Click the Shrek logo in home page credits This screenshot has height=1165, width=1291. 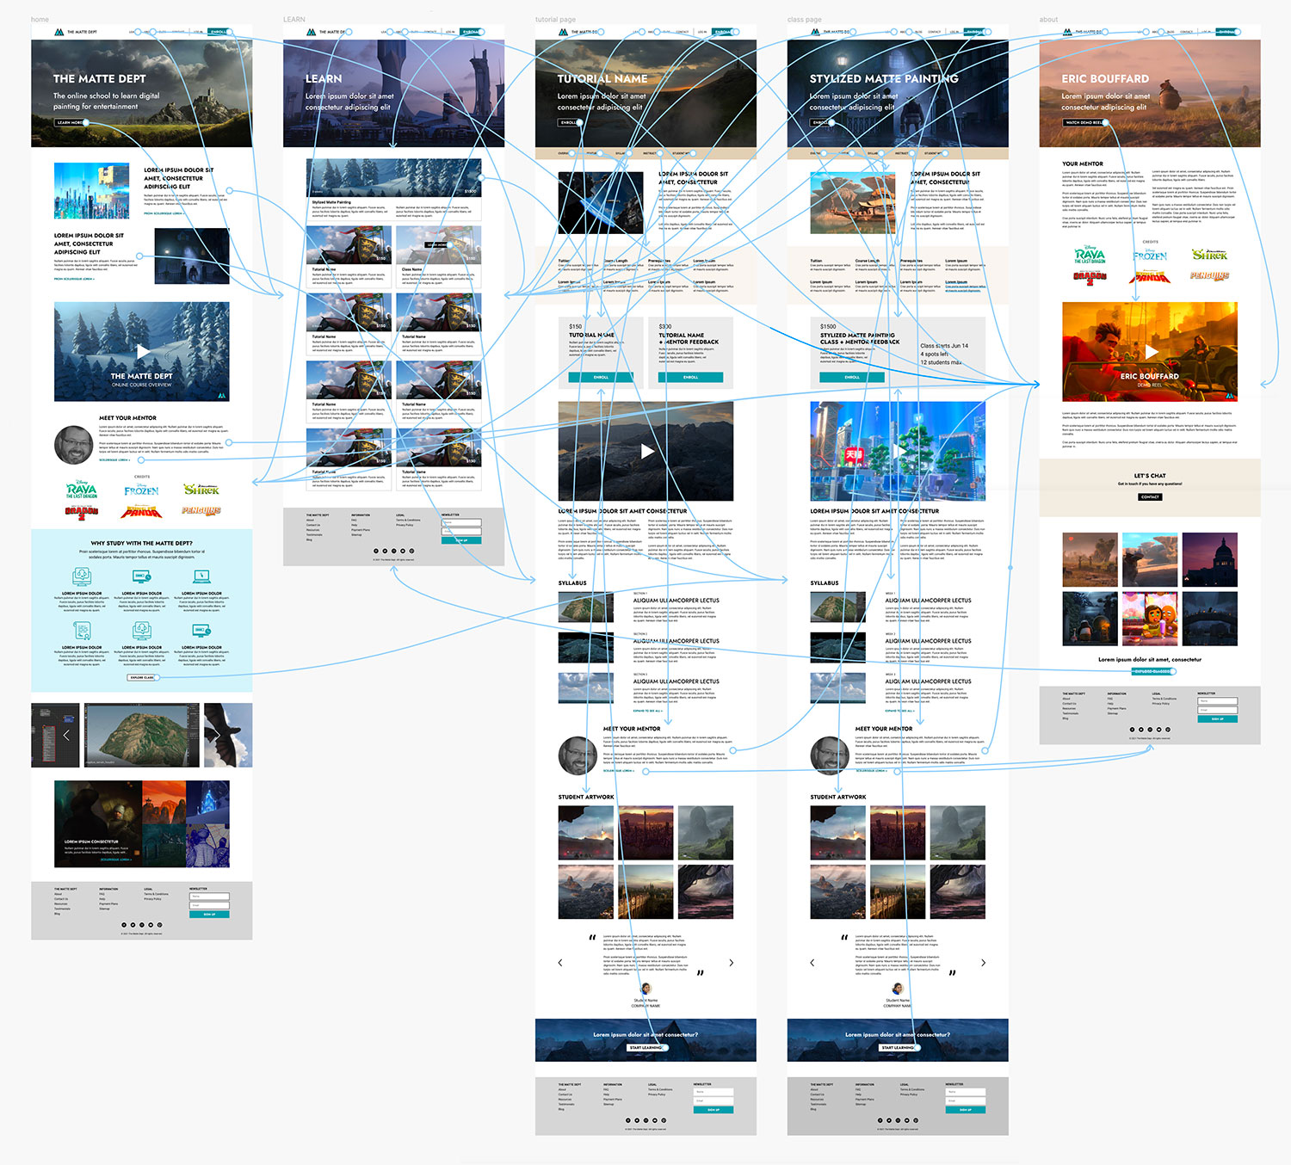201,490
